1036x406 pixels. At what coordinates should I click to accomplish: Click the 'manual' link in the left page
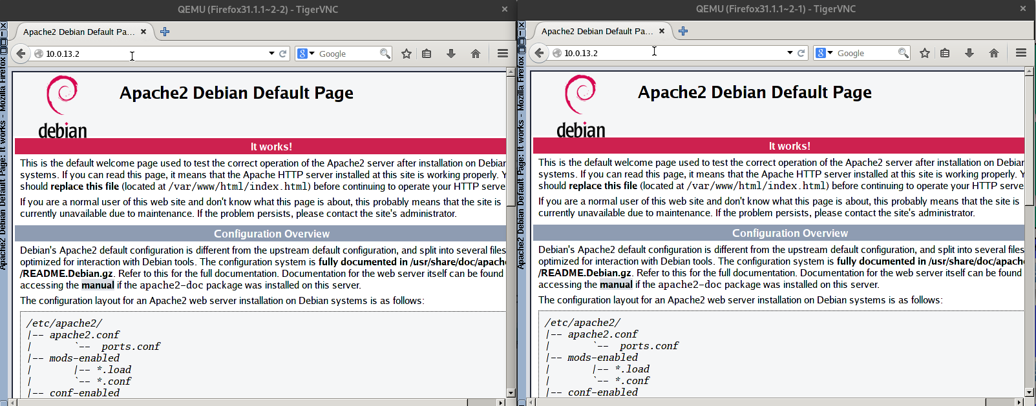click(x=98, y=285)
